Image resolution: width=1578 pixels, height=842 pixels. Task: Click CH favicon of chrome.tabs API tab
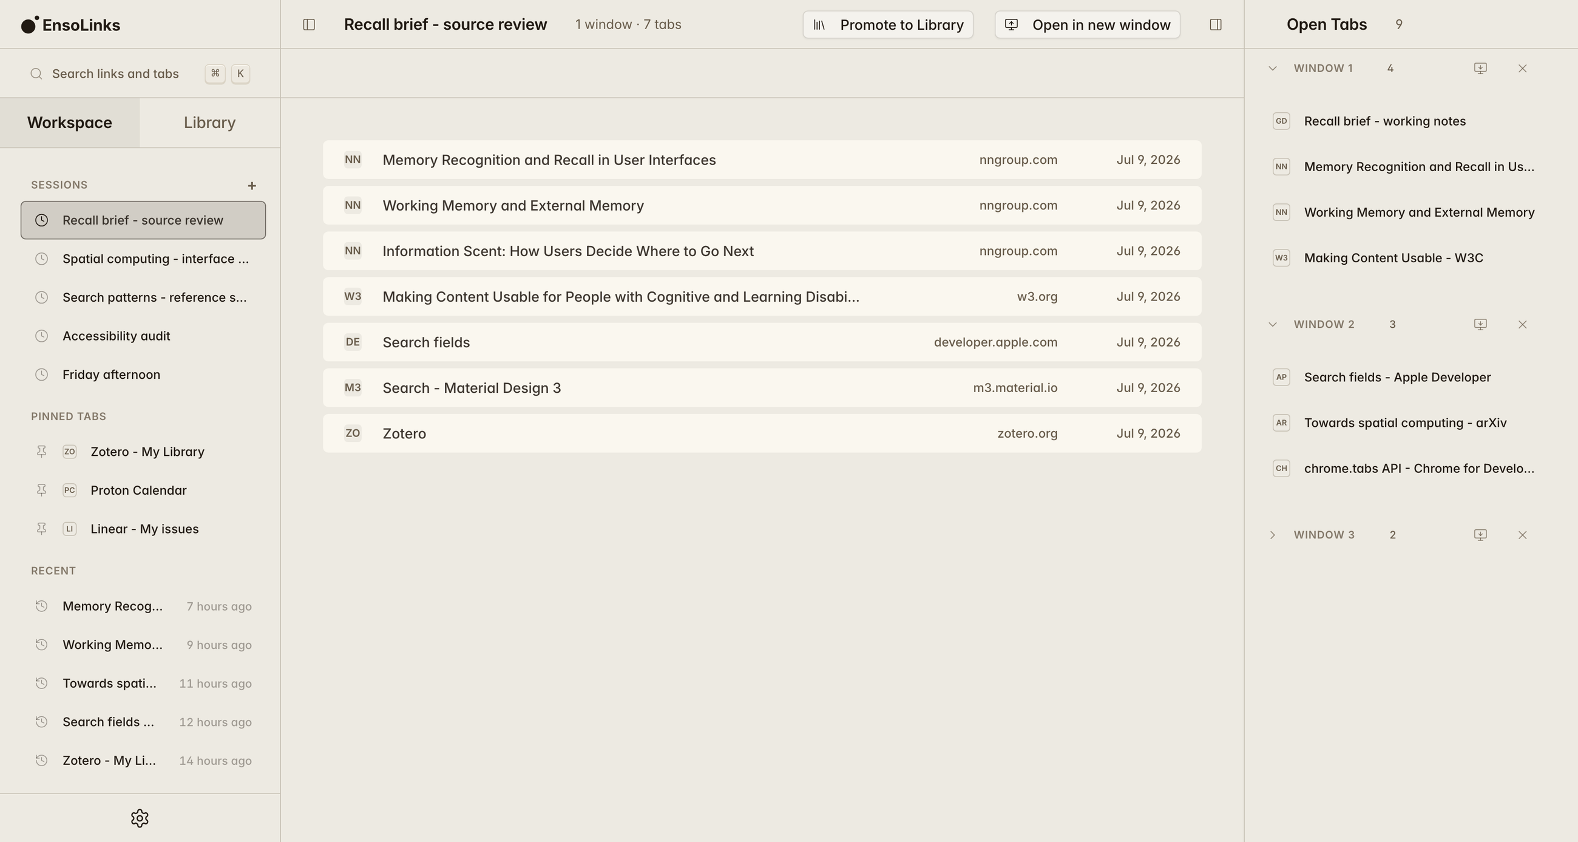pyautogui.click(x=1281, y=469)
